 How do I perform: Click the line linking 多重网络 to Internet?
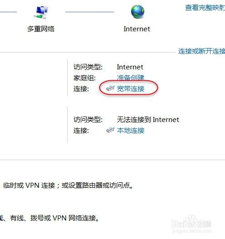point(89,12)
